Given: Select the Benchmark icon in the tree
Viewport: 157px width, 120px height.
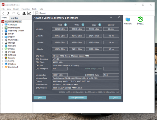Looking at the screenshot, I should 6,67.
